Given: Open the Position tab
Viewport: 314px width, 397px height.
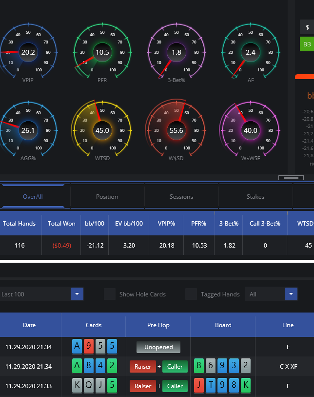Looking at the screenshot, I should tap(107, 197).
